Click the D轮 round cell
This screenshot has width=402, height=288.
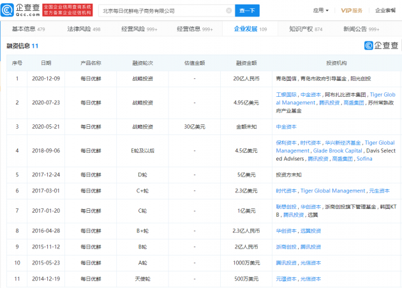click(142, 175)
